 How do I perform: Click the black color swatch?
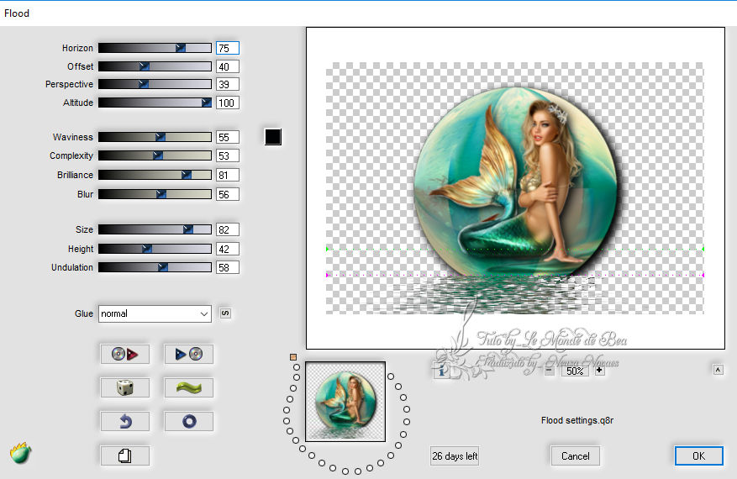[x=272, y=137]
